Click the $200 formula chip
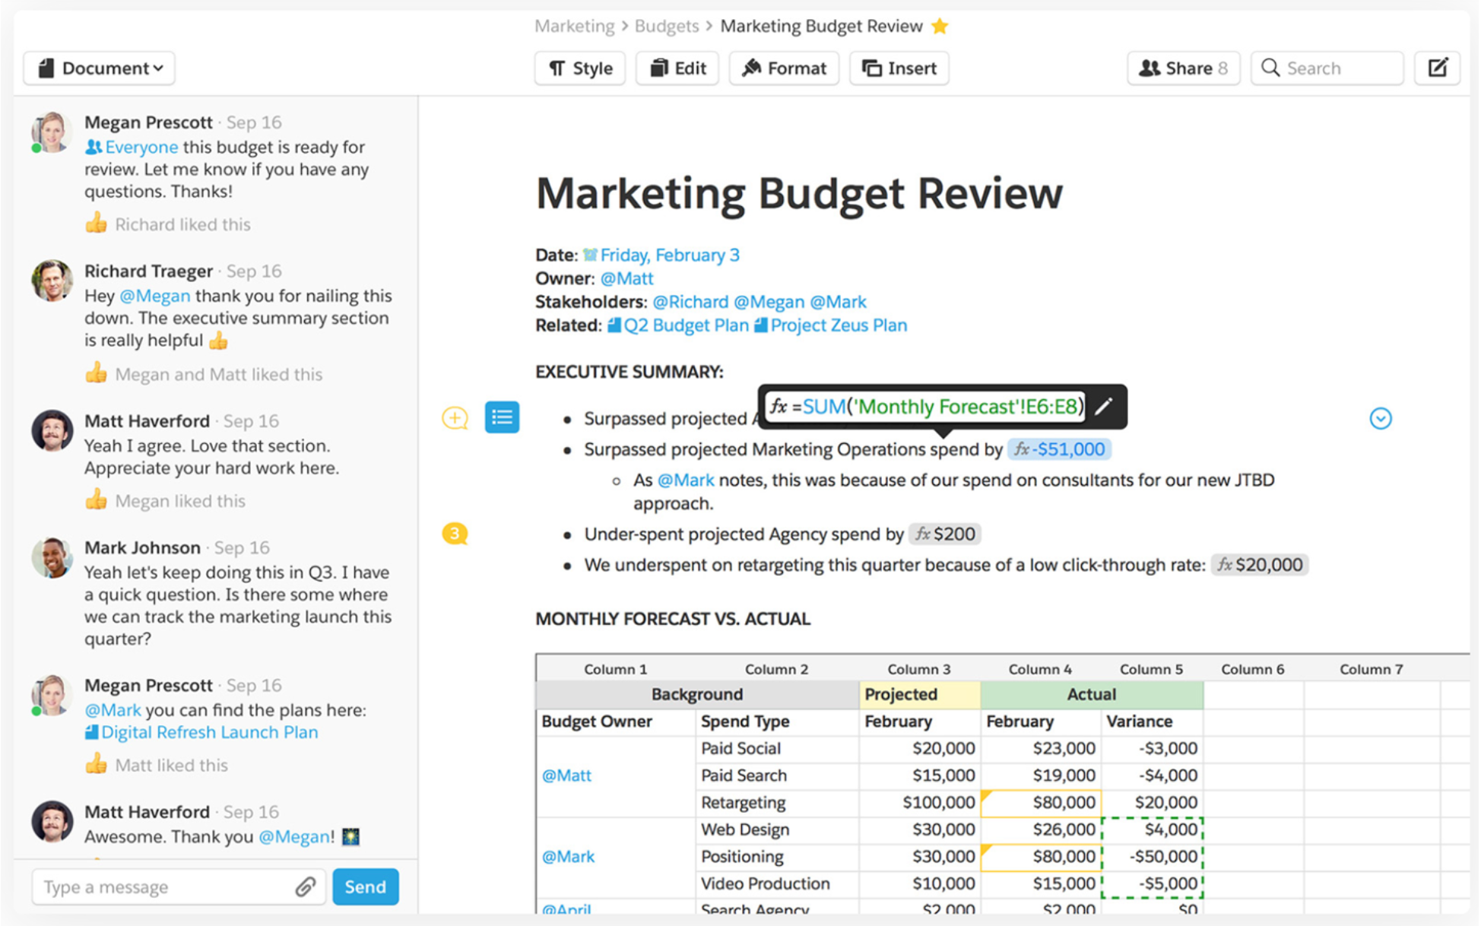The width and height of the screenshot is (1481, 926). [x=945, y=534]
